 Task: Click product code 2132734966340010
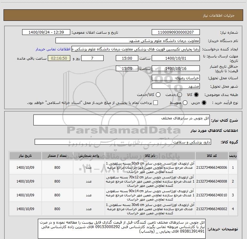click(212, 195)
